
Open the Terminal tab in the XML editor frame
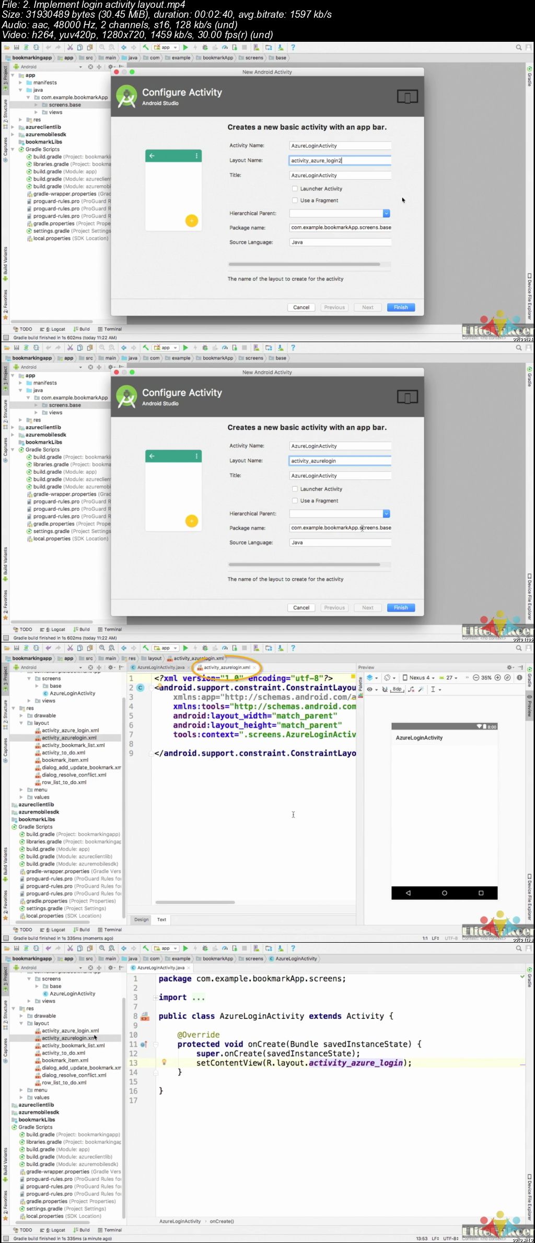[x=110, y=930]
